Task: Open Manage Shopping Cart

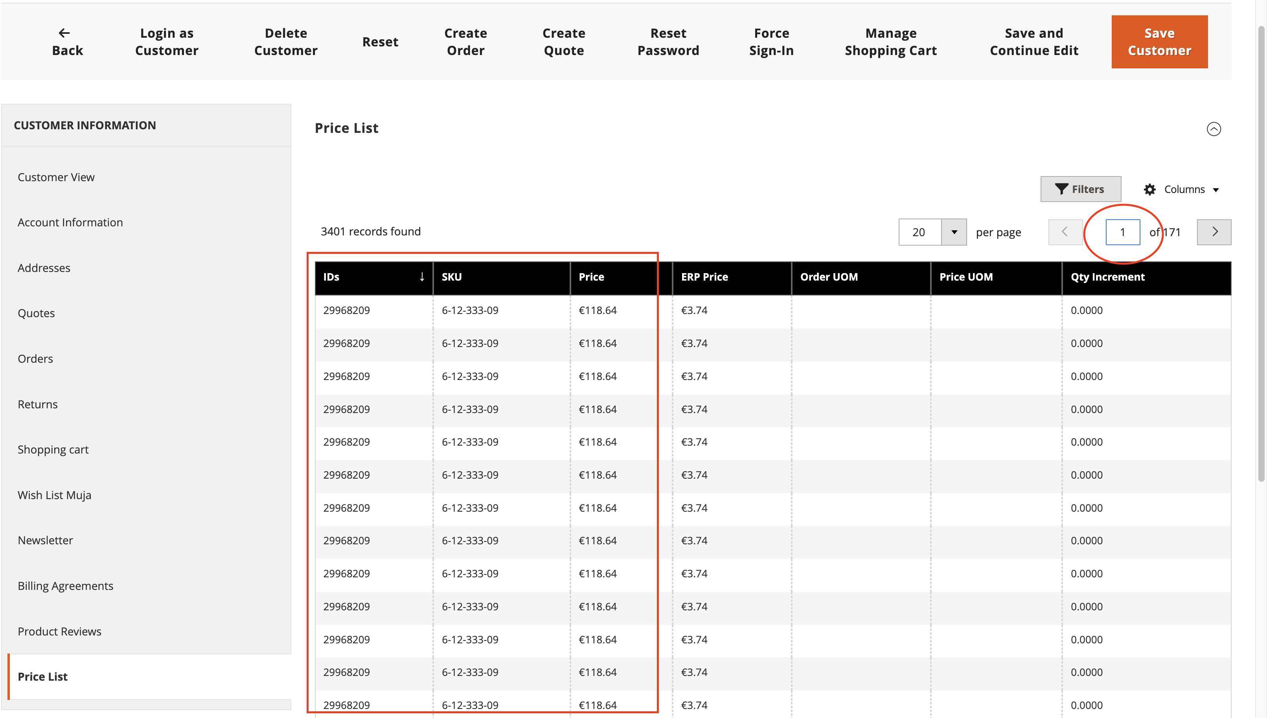Action: click(891, 42)
